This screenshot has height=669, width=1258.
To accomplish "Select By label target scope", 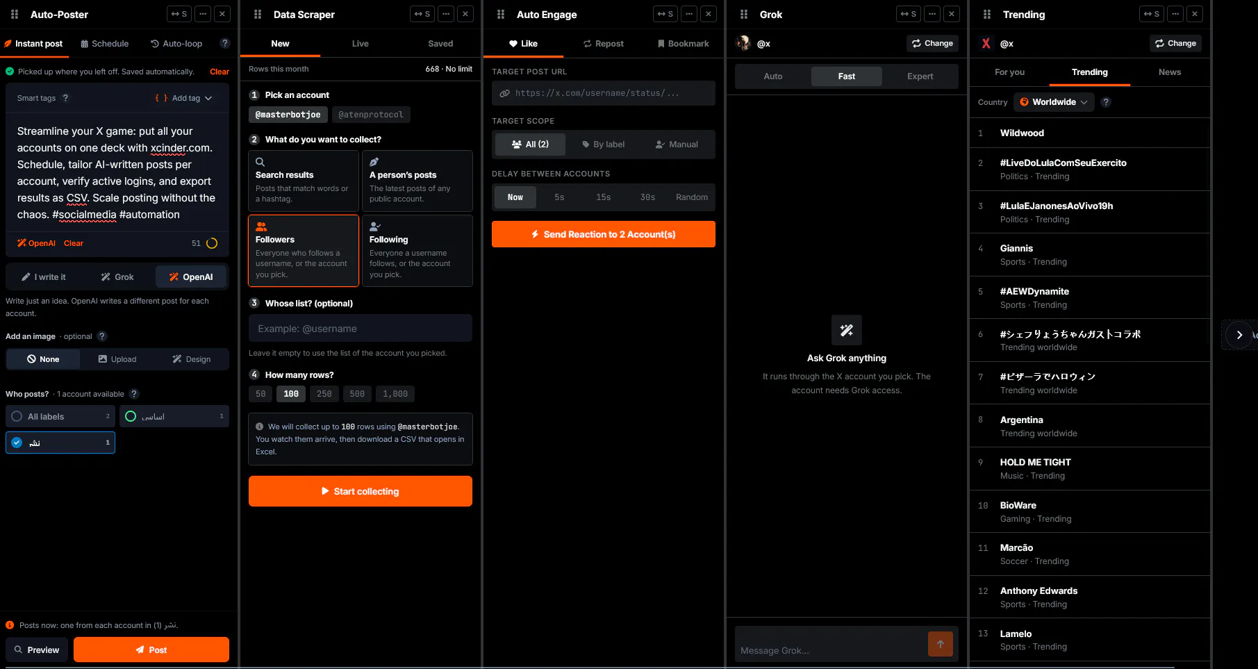I will (604, 144).
